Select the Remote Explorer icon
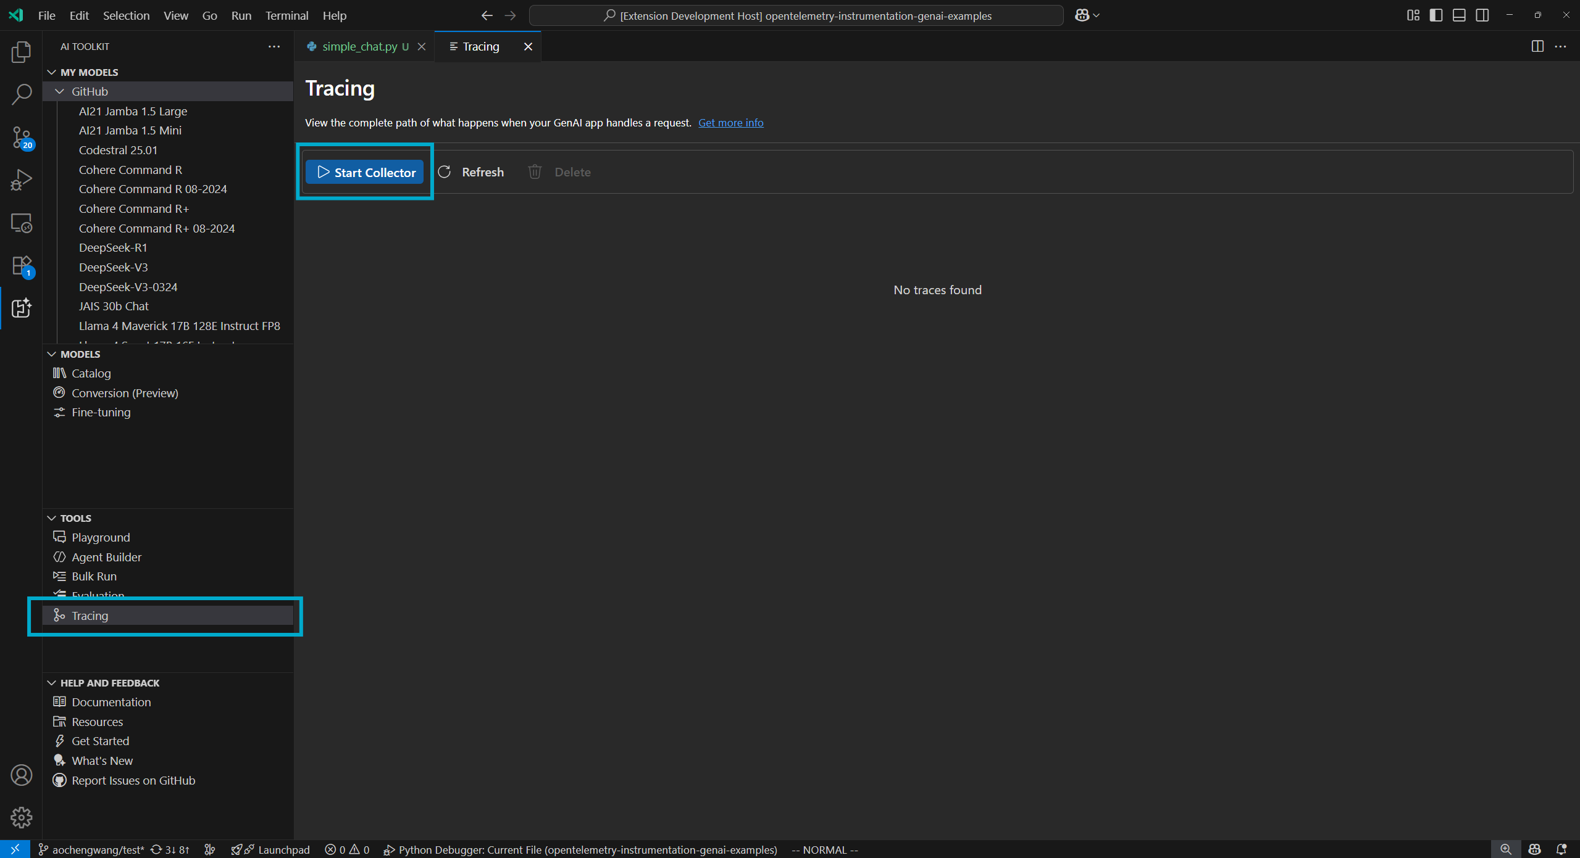Image resolution: width=1580 pixels, height=858 pixels. pyautogui.click(x=21, y=223)
